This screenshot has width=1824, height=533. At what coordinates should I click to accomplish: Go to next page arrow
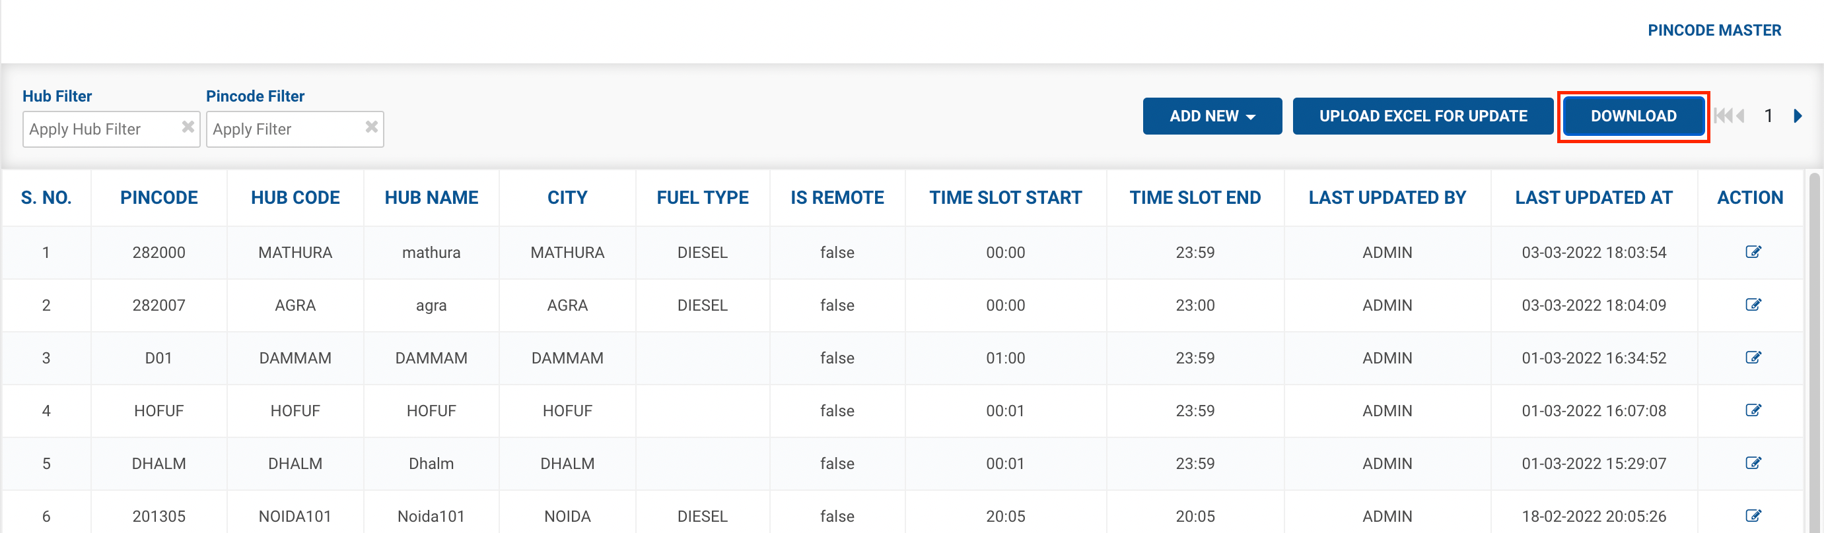coord(1797,116)
